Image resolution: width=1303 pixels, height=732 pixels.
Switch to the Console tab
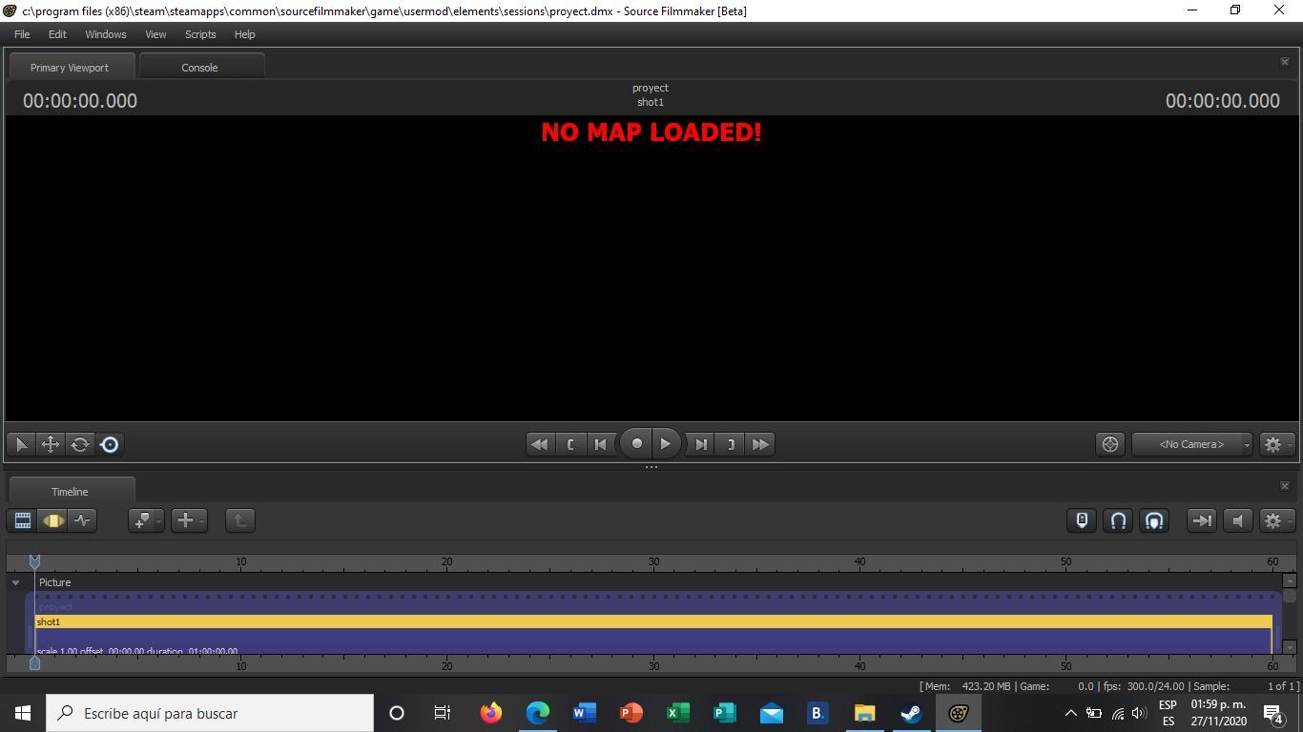(200, 67)
